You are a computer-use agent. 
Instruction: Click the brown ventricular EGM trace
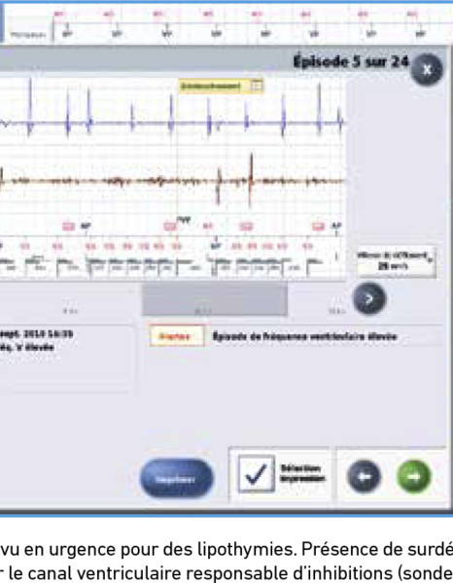click(x=173, y=181)
